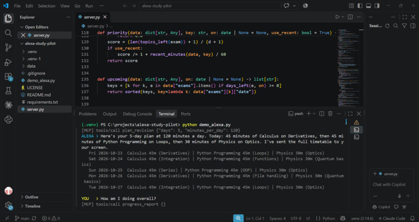Open requirements.txt in the explorer

[x=42, y=102]
